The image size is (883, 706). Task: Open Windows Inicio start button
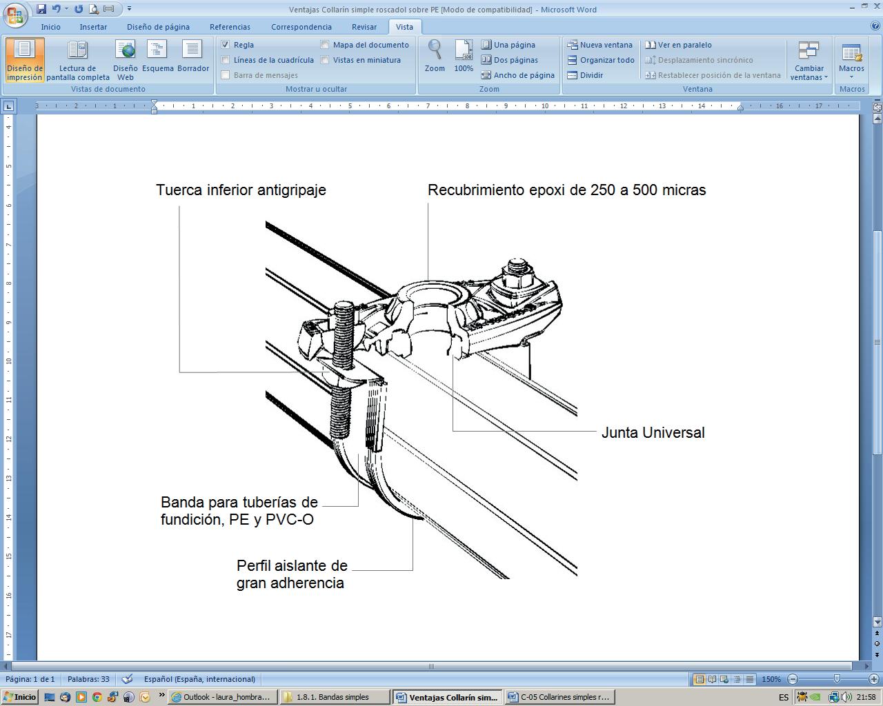click(19, 696)
